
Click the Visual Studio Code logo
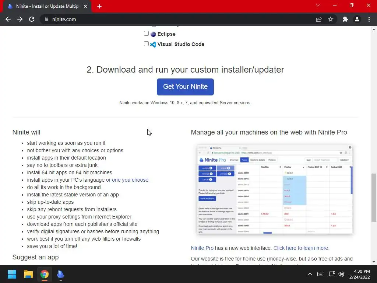153,45
